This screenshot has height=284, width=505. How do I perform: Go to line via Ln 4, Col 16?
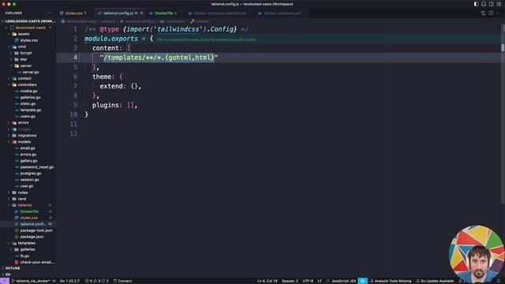pos(267,281)
